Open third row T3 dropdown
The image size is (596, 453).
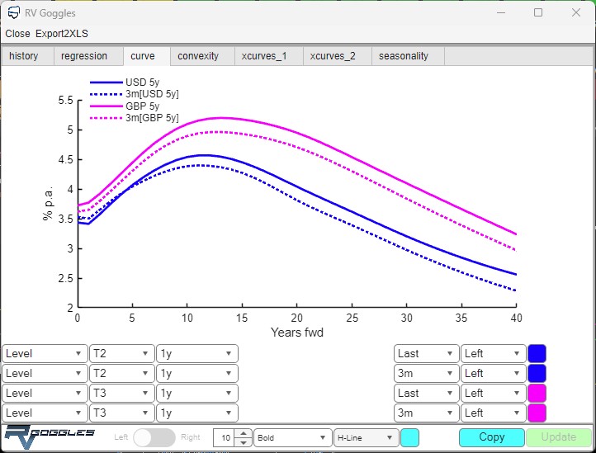121,393
